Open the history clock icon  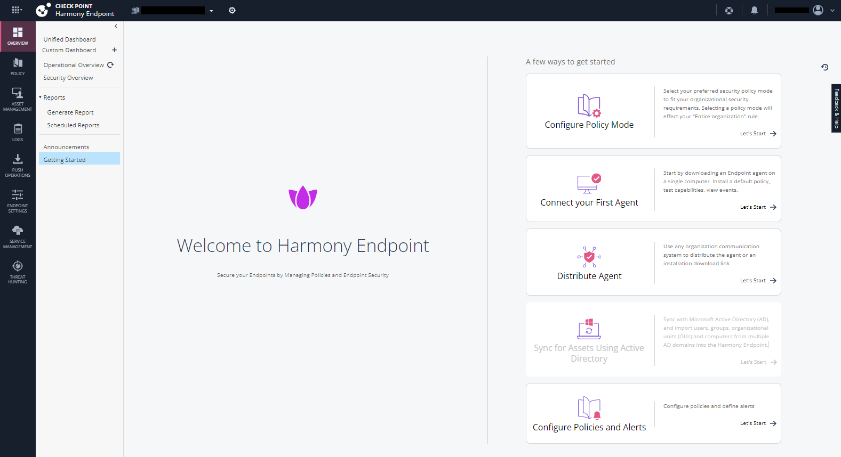[x=824, y=67]
